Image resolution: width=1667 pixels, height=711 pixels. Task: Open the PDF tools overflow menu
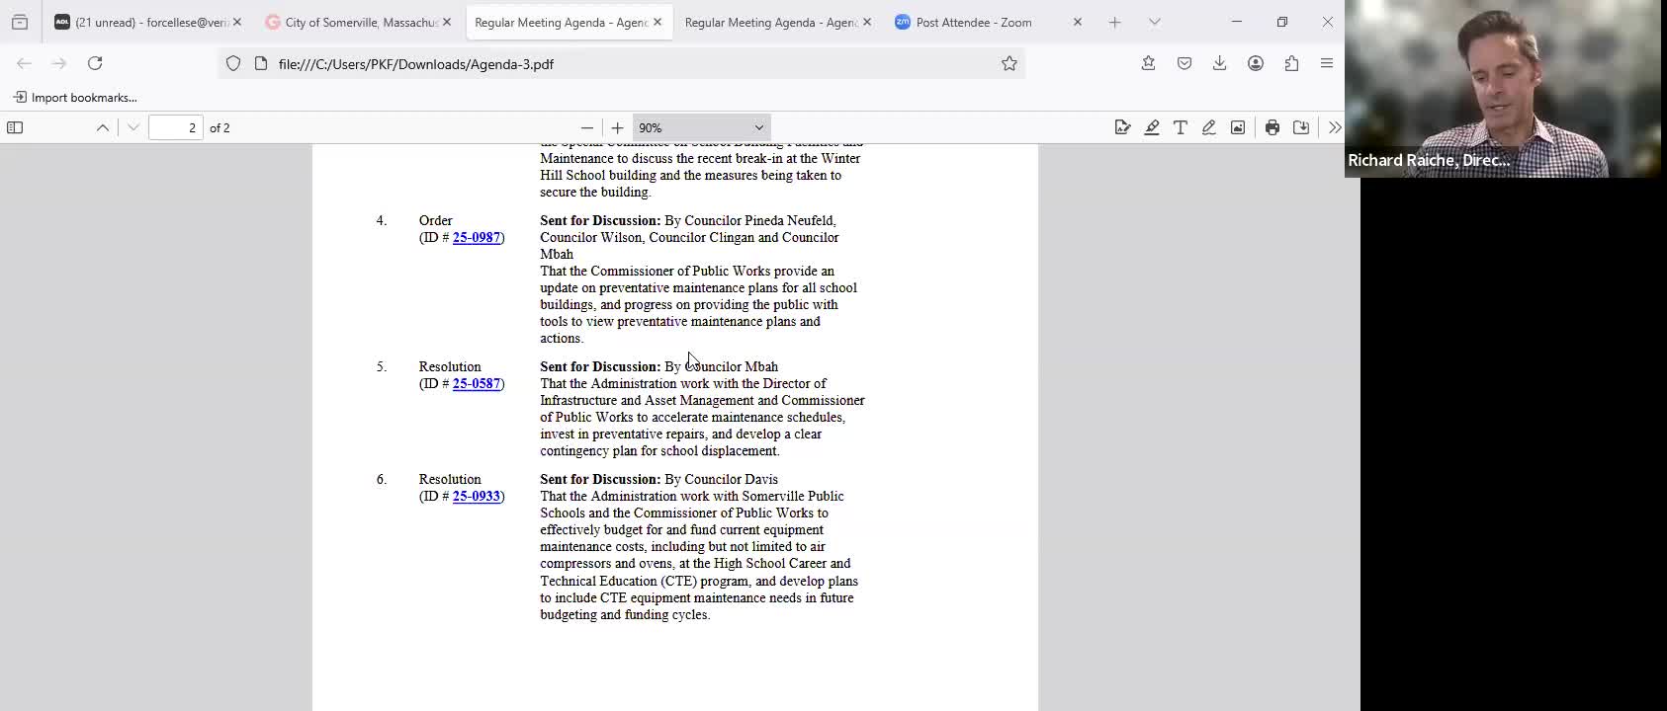pyautogui.click(x=1335, y=127)
